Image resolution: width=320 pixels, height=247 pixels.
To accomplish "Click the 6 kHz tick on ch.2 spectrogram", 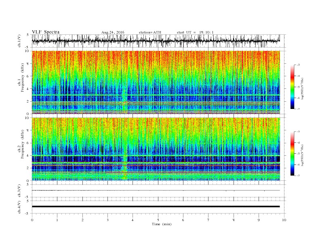I will (x=28, y=143).
